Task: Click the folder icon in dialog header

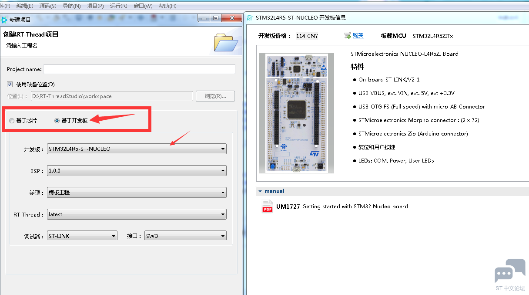Action: pos(226,42)
